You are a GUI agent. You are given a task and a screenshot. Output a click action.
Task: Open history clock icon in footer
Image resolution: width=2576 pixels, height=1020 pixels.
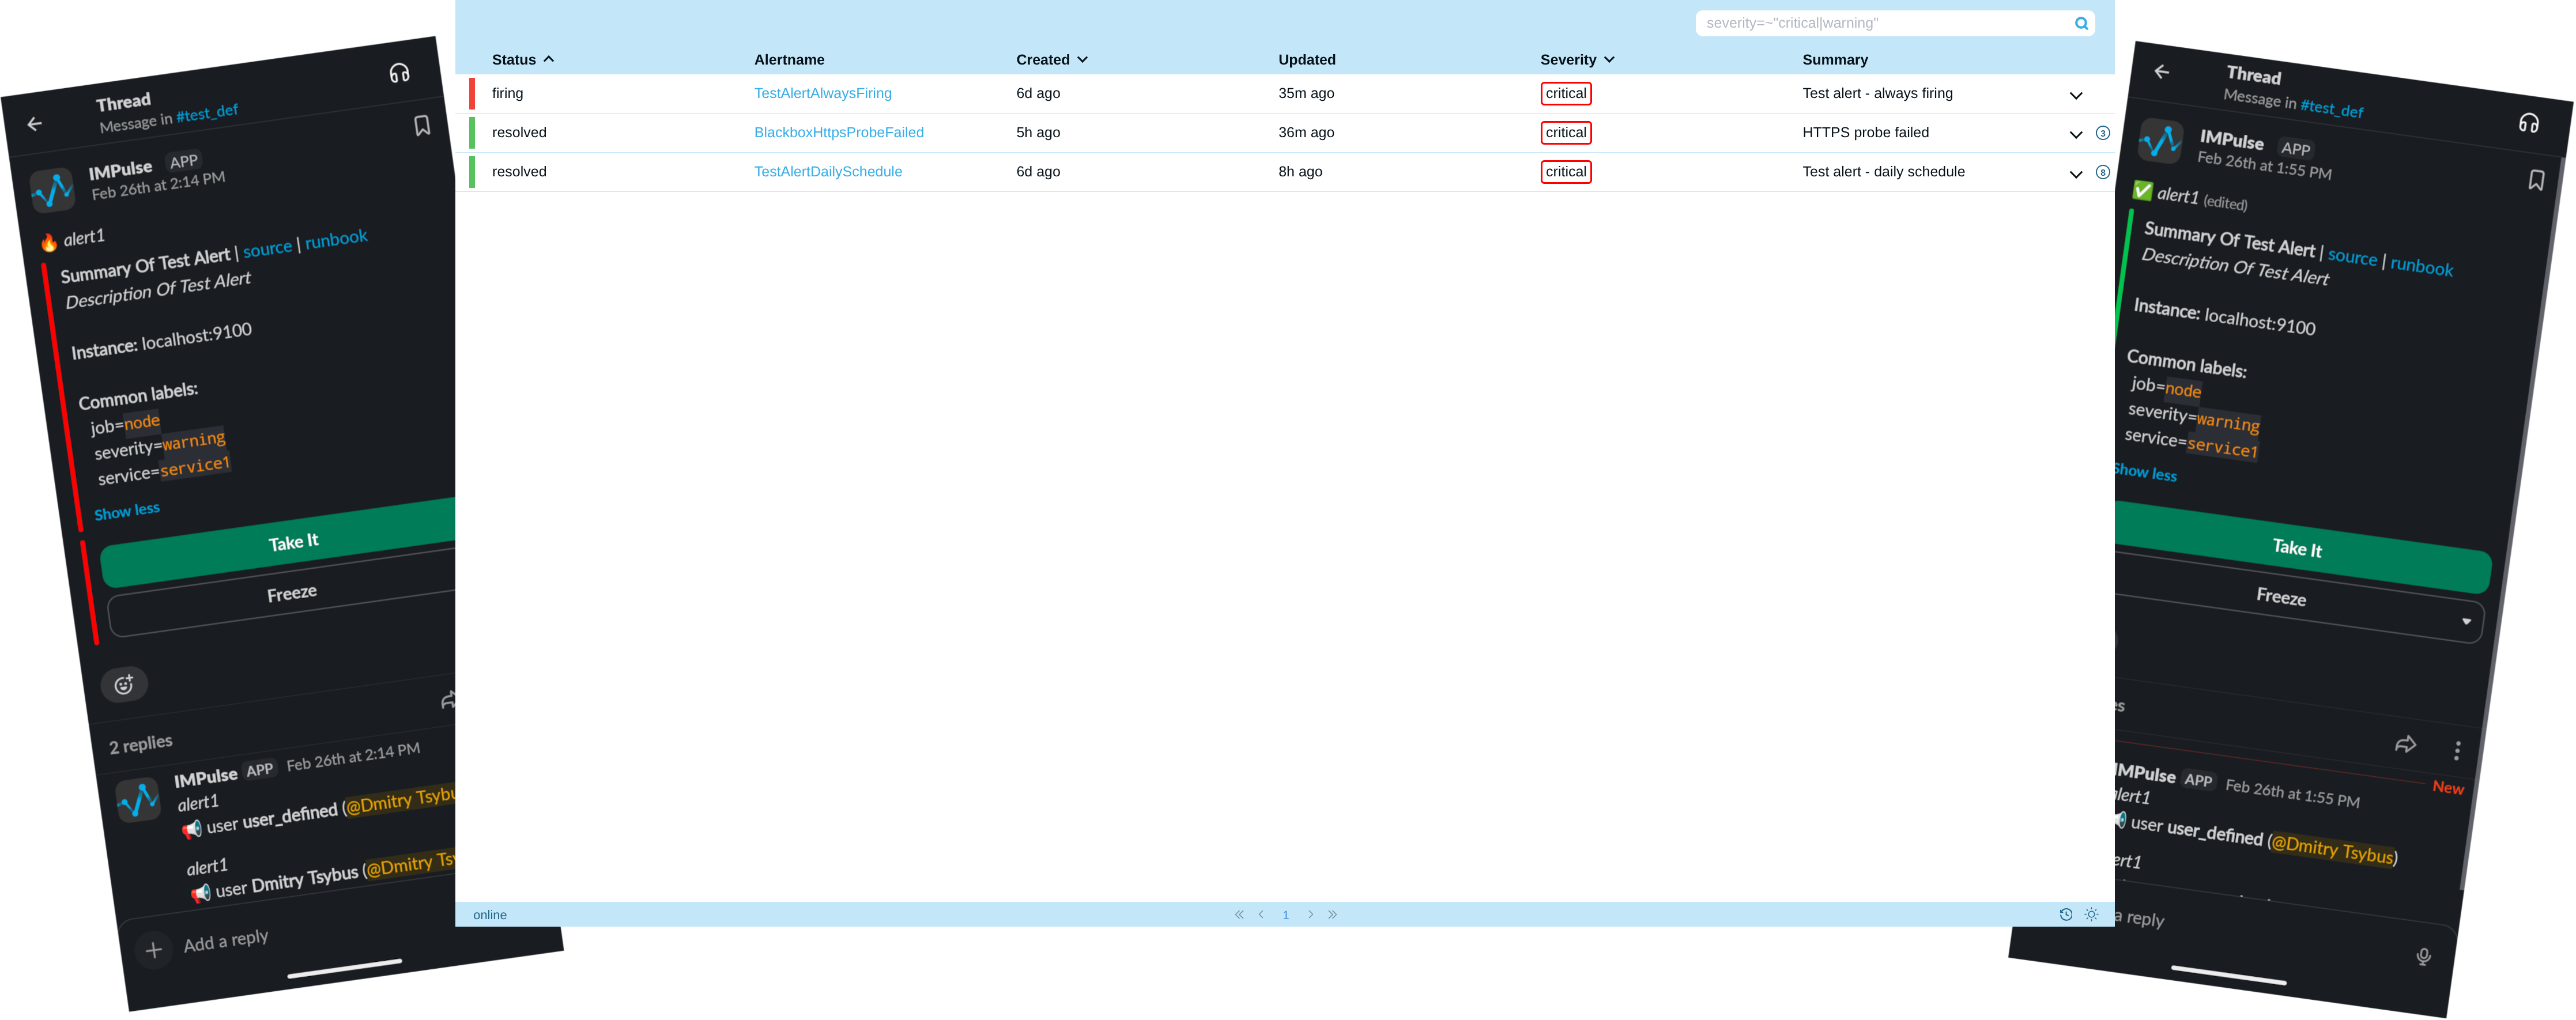(x=2065, y=914)
